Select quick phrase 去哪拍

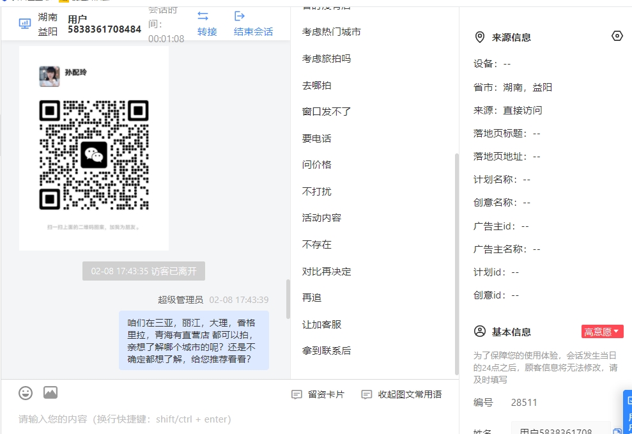(x=316, y=86)
